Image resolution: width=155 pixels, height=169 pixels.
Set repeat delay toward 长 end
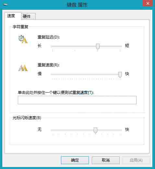point(54,46)
